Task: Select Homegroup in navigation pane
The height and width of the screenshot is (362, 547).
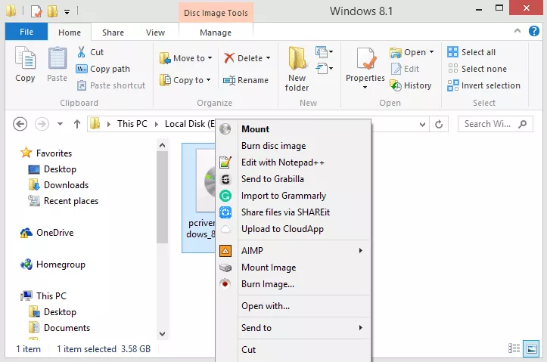Action: [x=53, y=265]
